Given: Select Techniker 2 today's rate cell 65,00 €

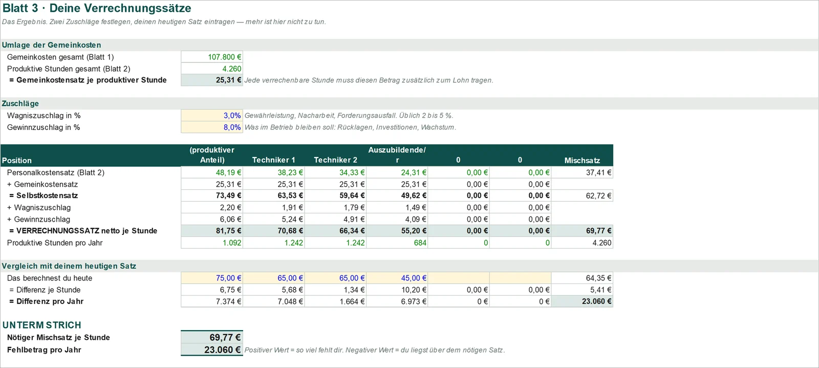Looking at the screenshot, I should (336, 278).
